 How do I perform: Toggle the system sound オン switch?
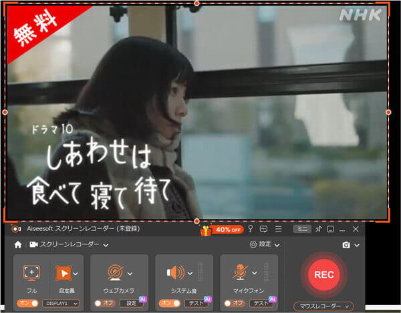coord(170,303)
